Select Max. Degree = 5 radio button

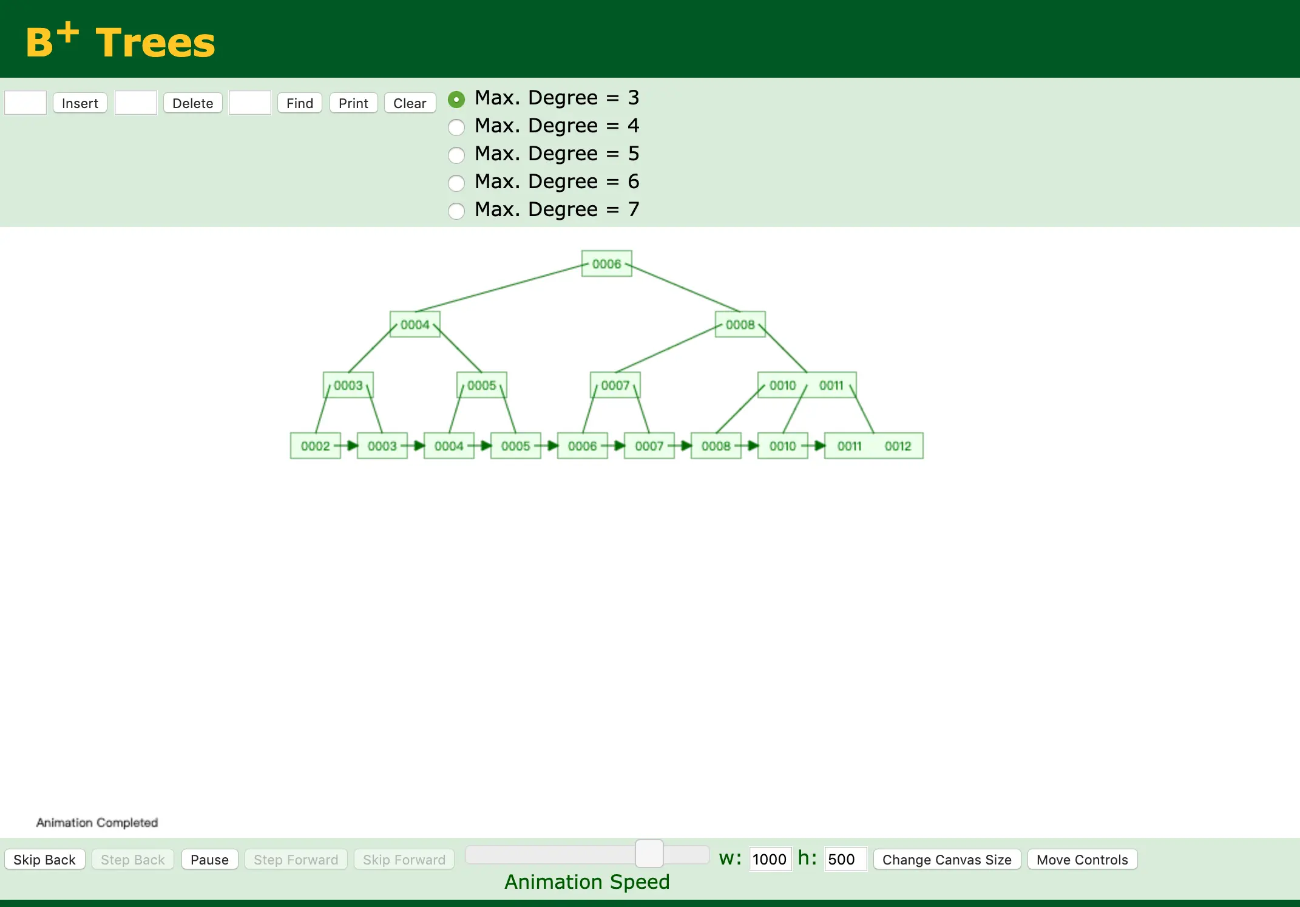coord(456,155)
